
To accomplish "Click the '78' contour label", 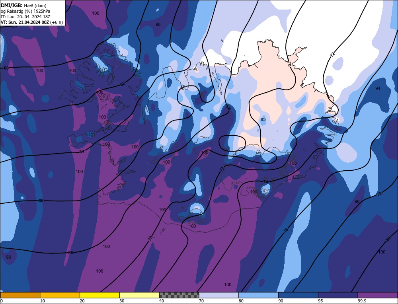I will (x=379, y=194).
